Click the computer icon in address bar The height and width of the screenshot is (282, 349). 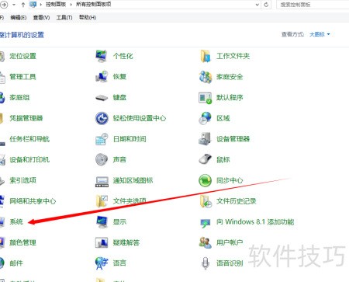(33, 5)
